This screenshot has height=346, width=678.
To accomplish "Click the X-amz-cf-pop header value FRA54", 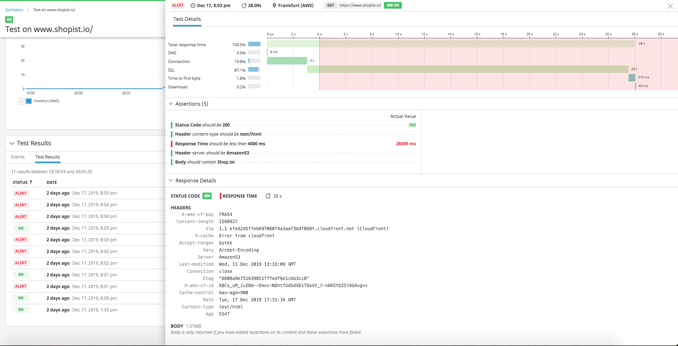I will point(226,214).
